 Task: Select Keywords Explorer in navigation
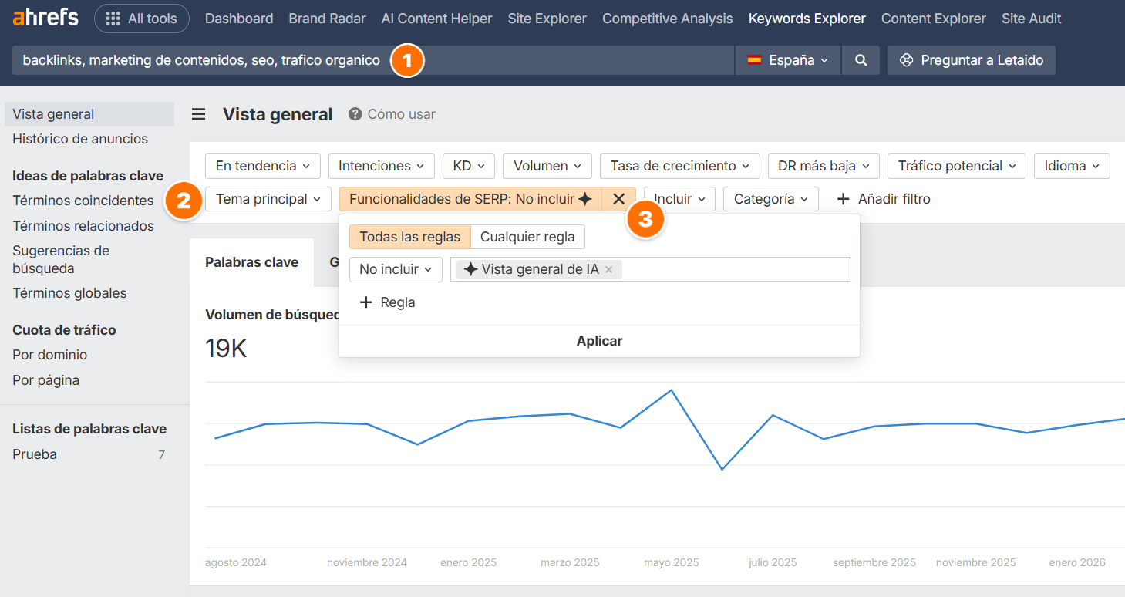(807, 19)
